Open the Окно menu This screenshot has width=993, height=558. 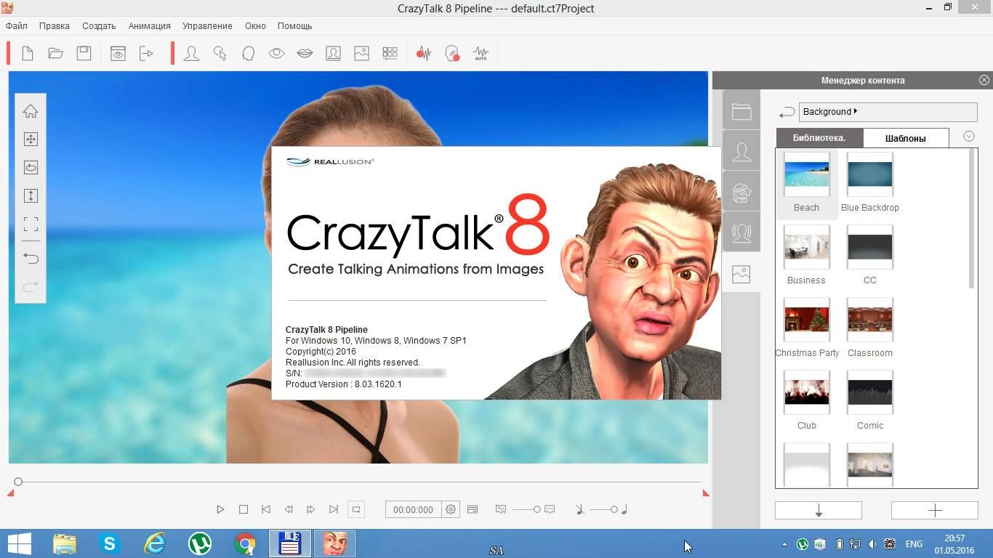pyautogui.click(x=255, y=25)
